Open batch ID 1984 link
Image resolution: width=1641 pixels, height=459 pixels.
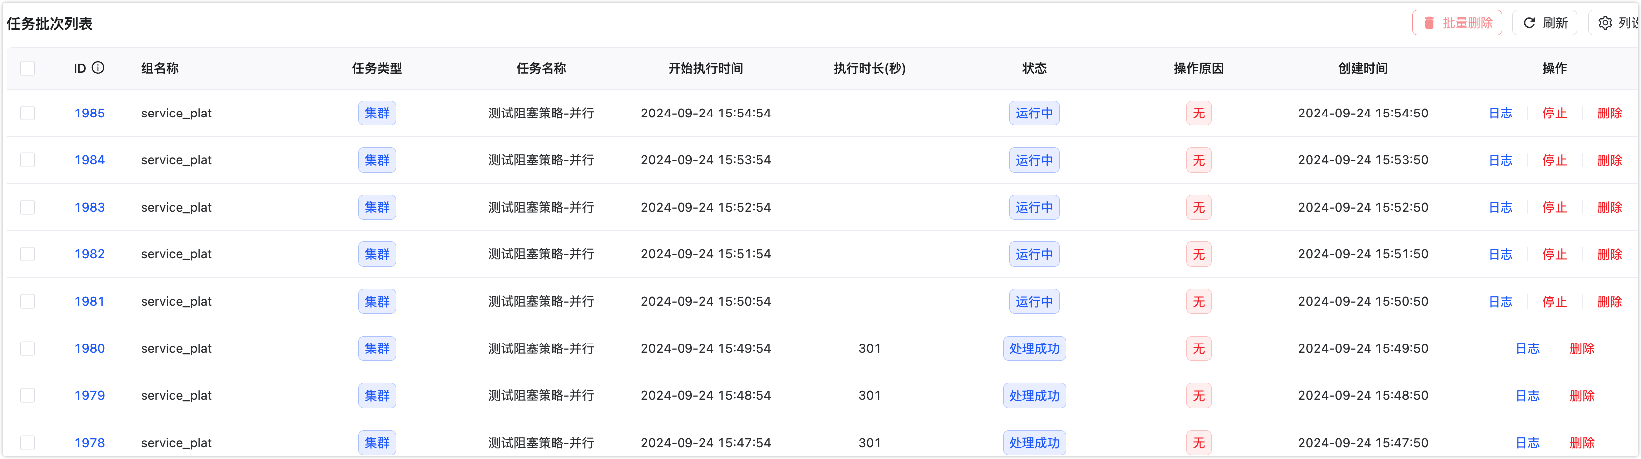(89, 160)
